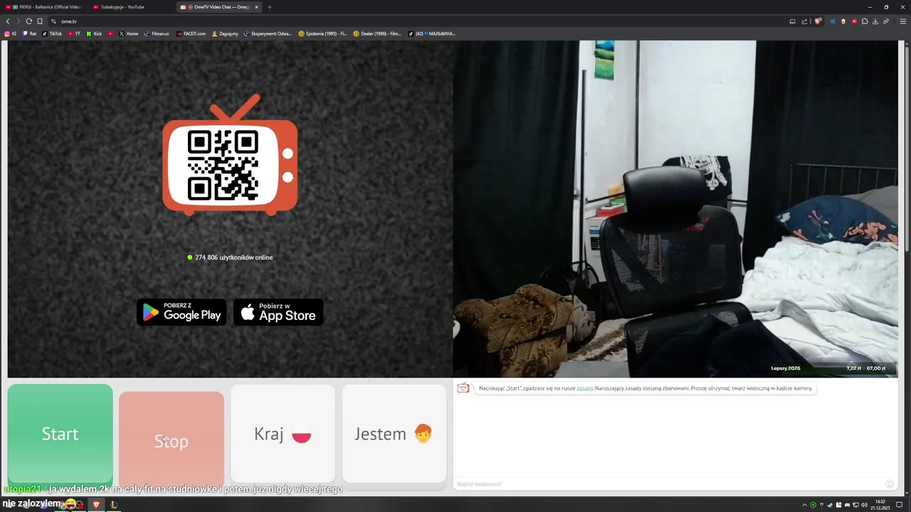Open the Zagraj.my bookmark
The width and height of the screenshot is (911, 512).
[225, 33]
